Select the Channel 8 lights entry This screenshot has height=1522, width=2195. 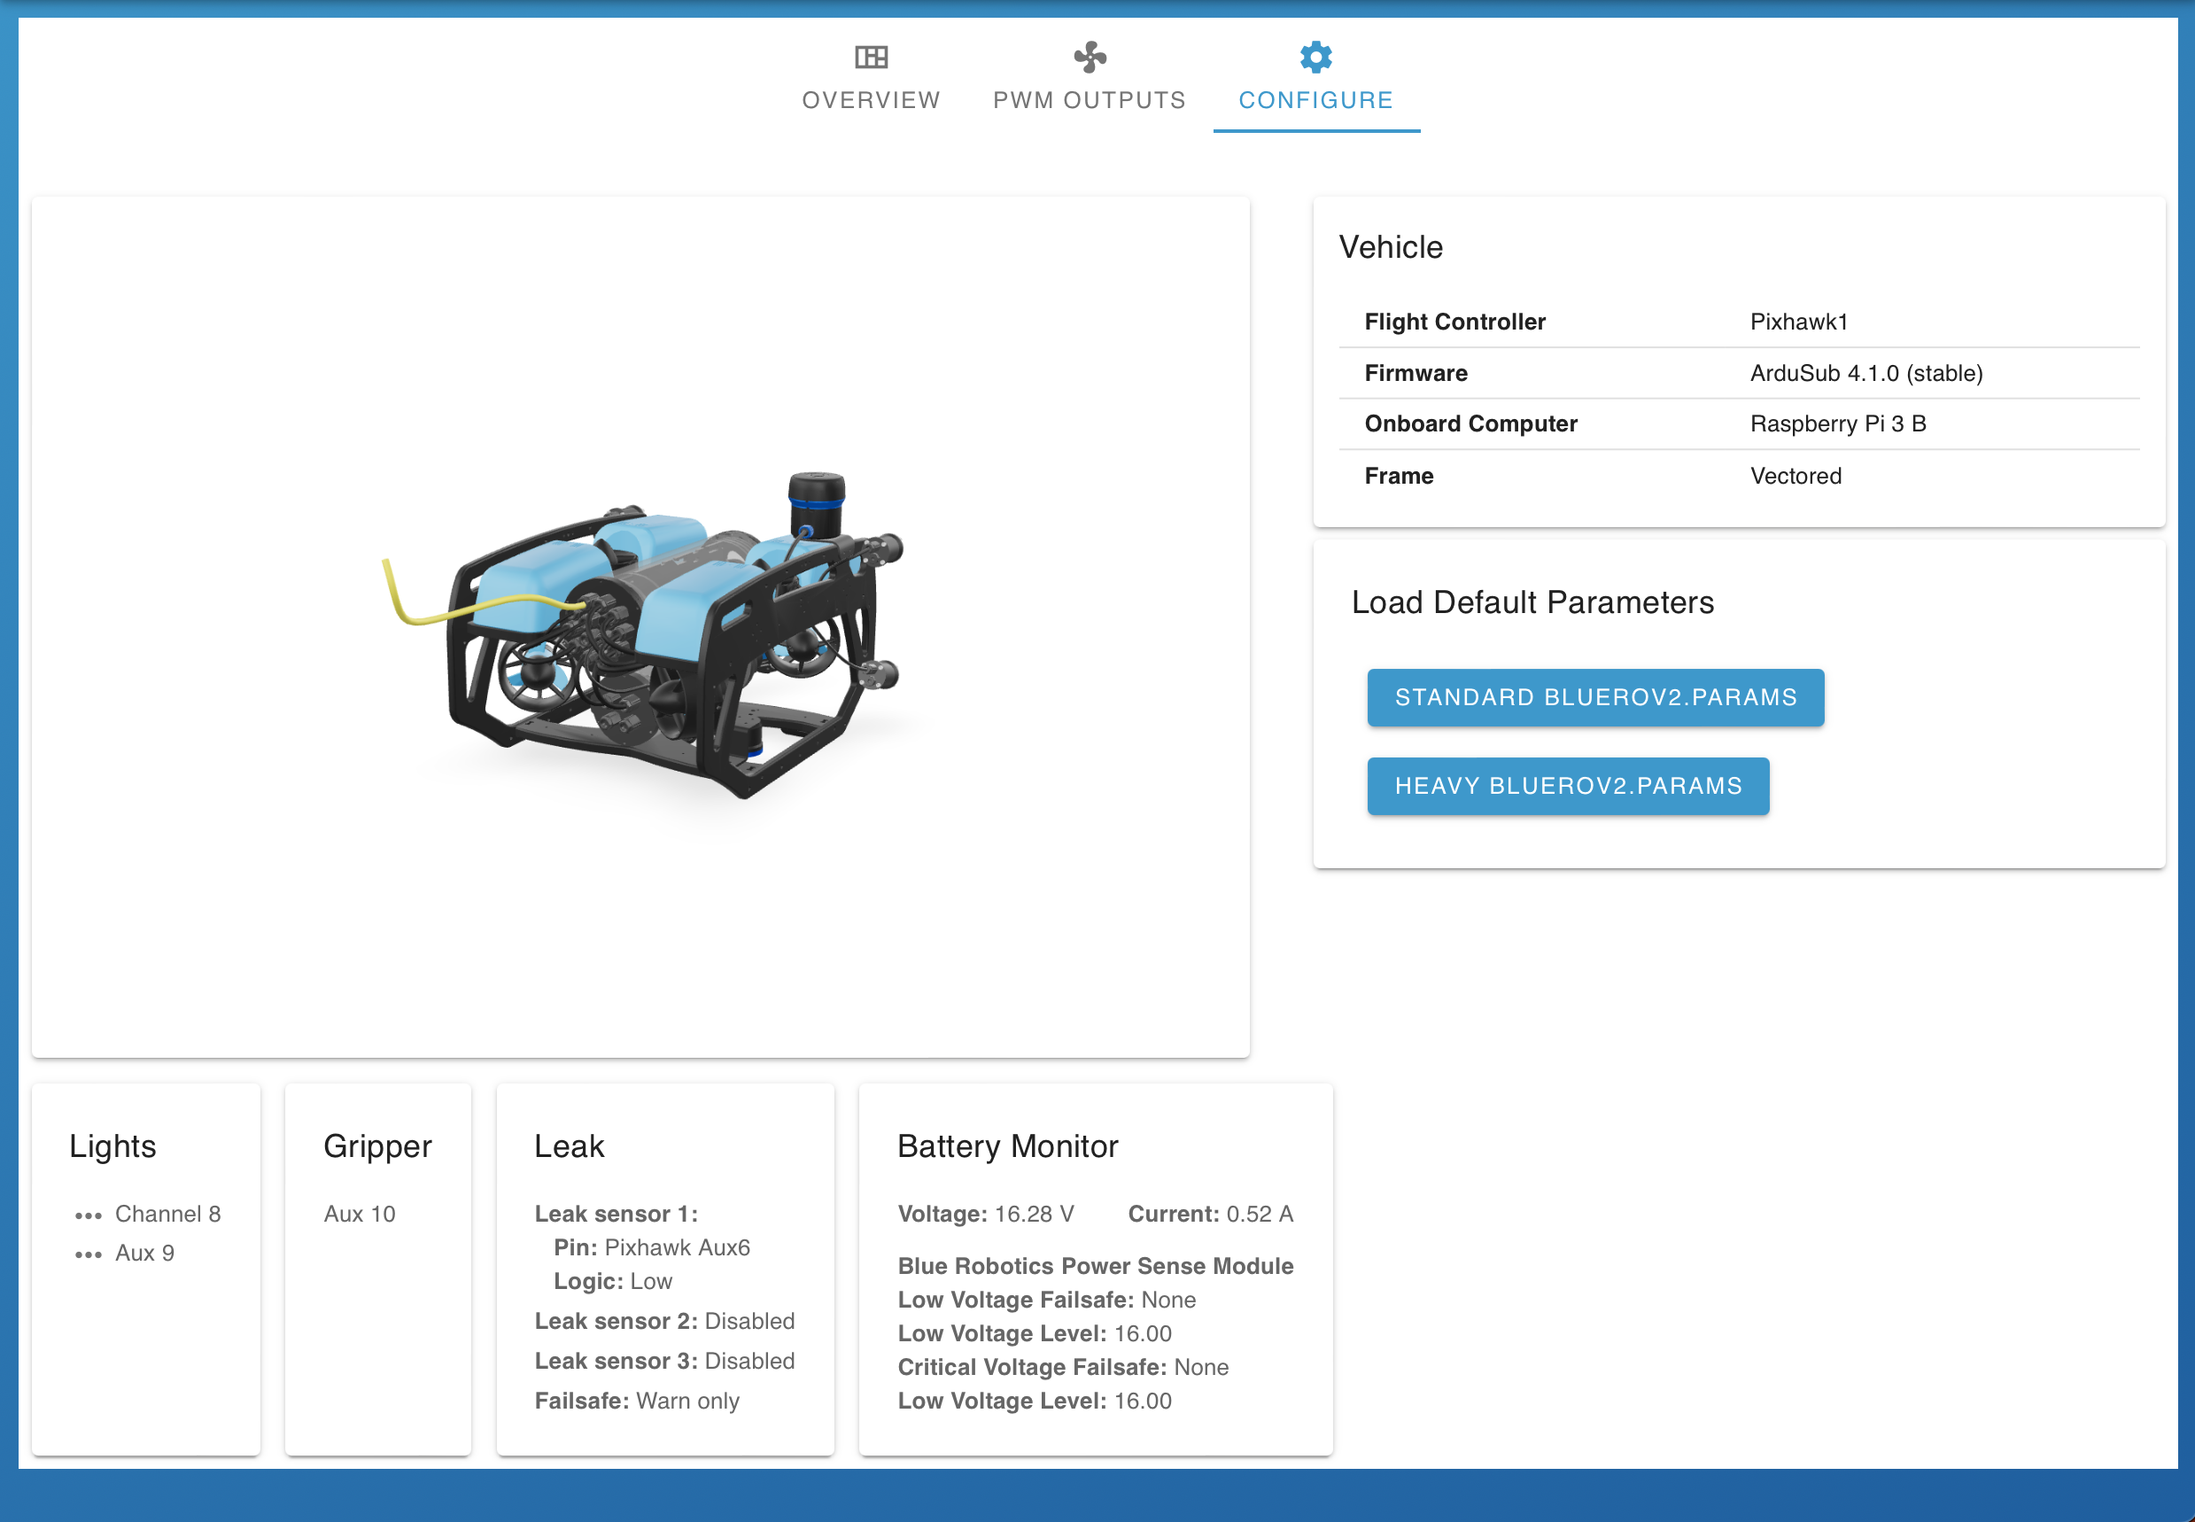click(x=167, y=1214)
